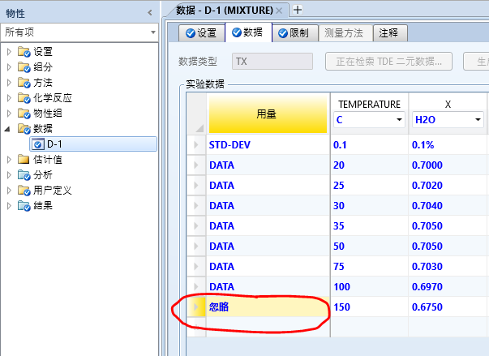
Task: Collapse the 数据 tree node
Action: [9, 129]
